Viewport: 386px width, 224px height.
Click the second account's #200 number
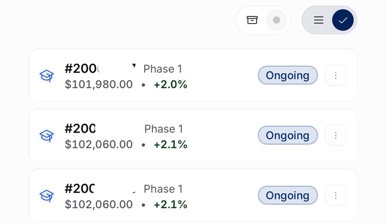click(80, 129)
